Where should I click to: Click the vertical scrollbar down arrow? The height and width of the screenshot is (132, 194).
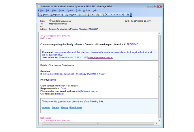coord(160,121)
